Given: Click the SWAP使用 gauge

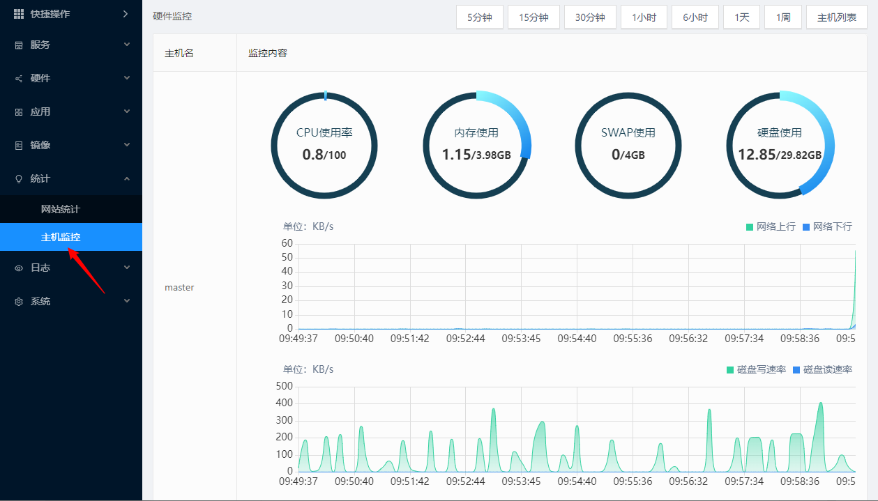Looking at the screenshot, I should point(628,145).
